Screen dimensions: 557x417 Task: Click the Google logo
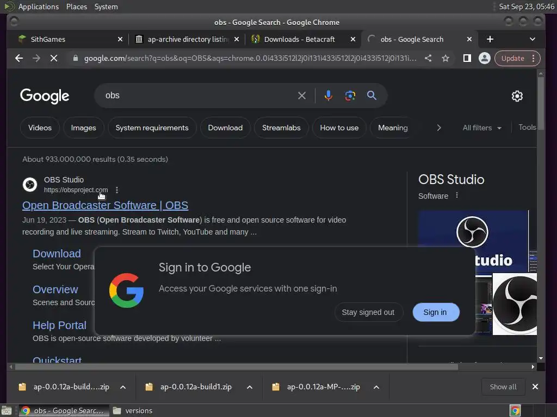[45, 96]
